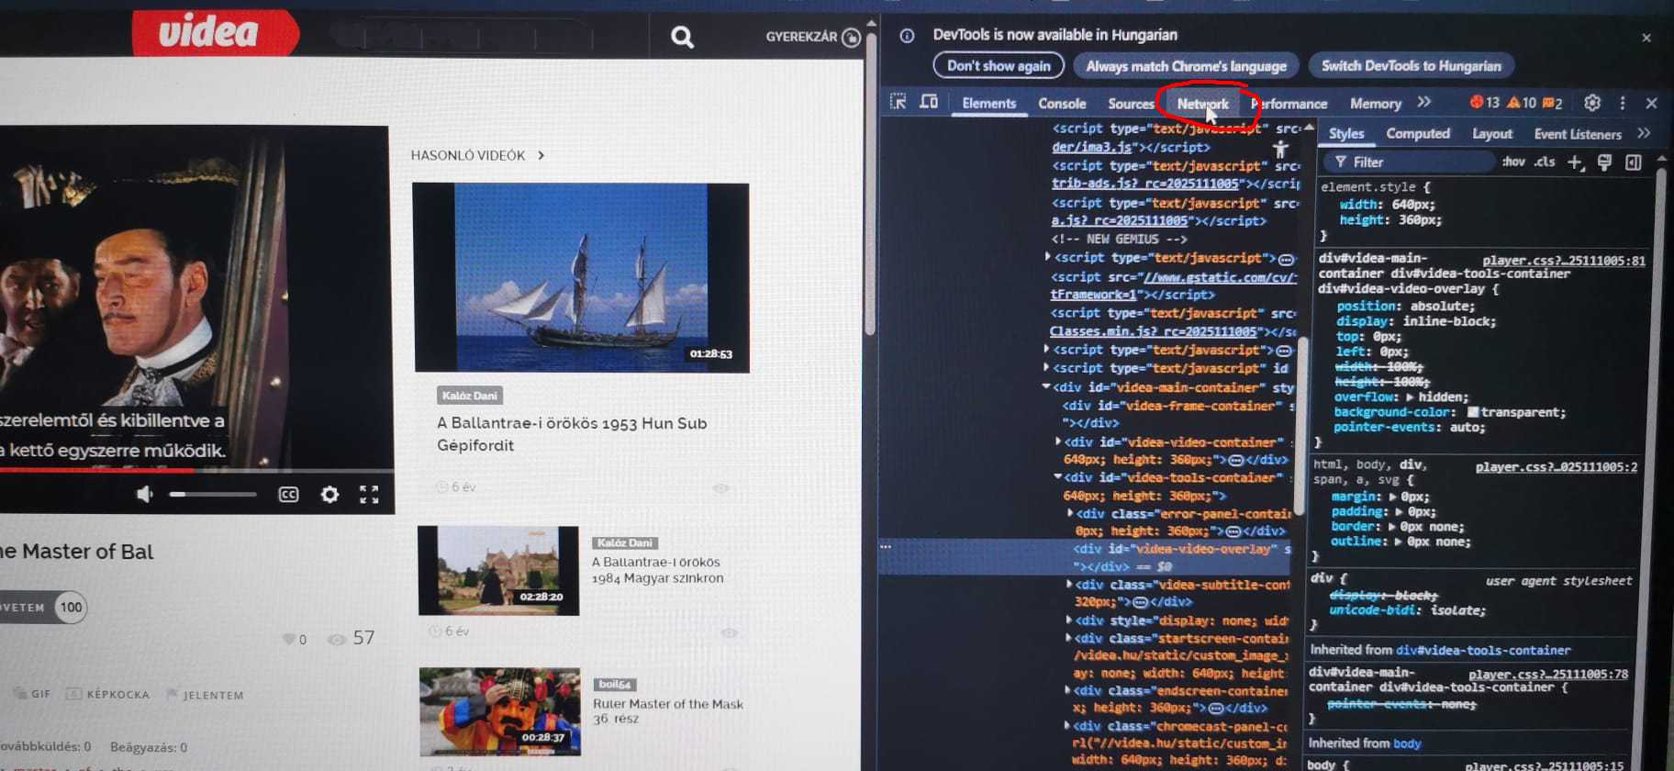This screenshot has height=771, width=1674.
Task: Click the search magnifier on the videa header
Action: (682, 37)
